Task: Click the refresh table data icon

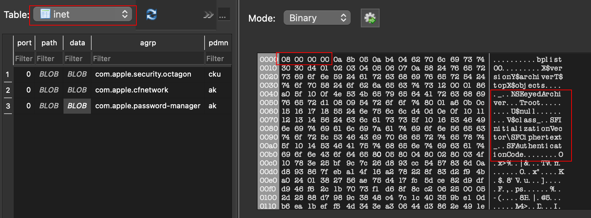Action: [152, 14]
